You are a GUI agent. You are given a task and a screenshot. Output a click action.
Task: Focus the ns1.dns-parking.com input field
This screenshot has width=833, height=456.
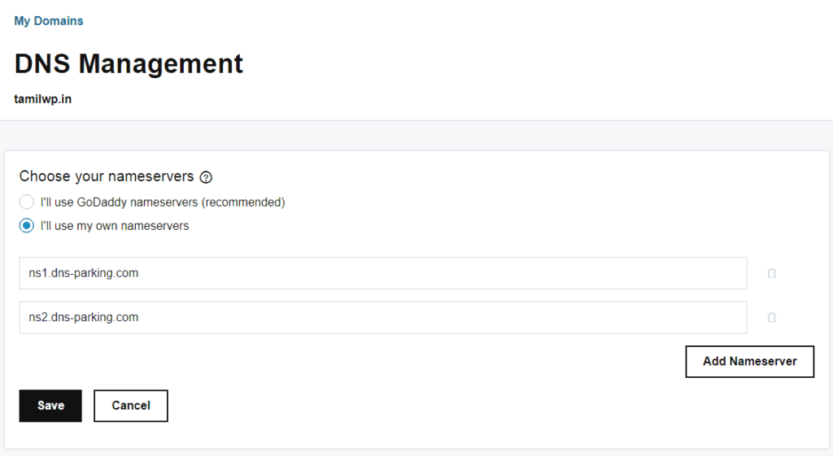[383, 273]
